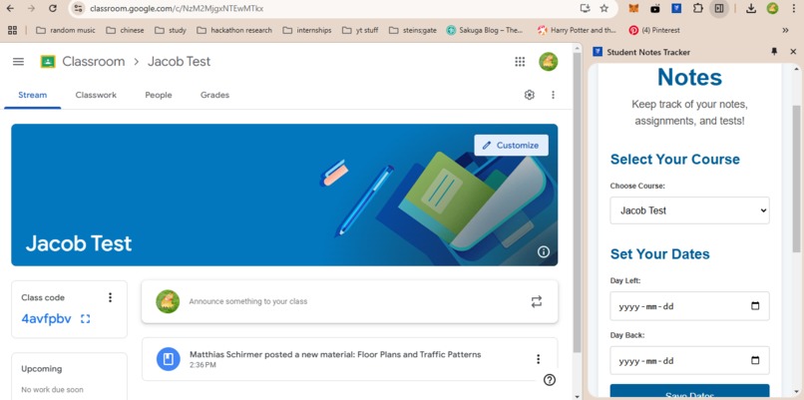Open the Chrome three-dot menu
The width and height of the screenshot is (804, 400).
coord(793,8)
